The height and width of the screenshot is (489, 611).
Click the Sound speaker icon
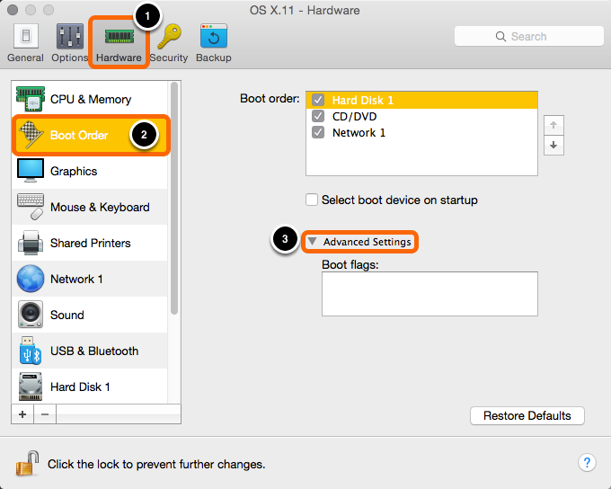(x=31, y=315)
